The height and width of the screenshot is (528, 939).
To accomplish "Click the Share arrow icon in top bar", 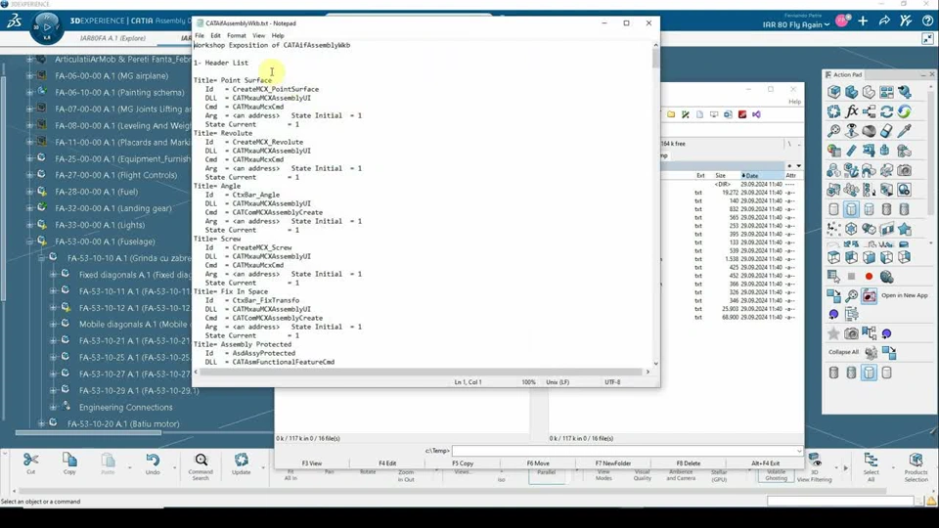I will pyautogui.click(x=884, y=21).
